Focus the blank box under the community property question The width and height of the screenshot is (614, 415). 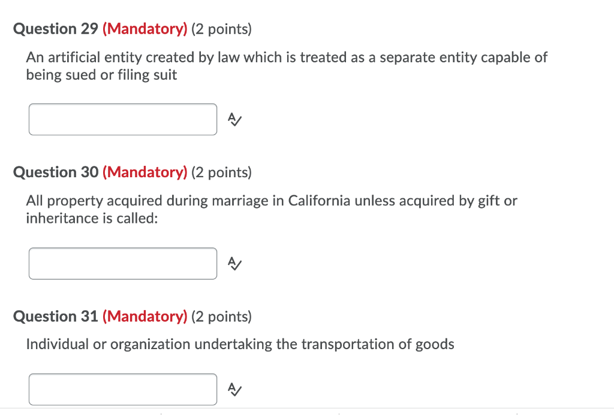tap(122, 263)
